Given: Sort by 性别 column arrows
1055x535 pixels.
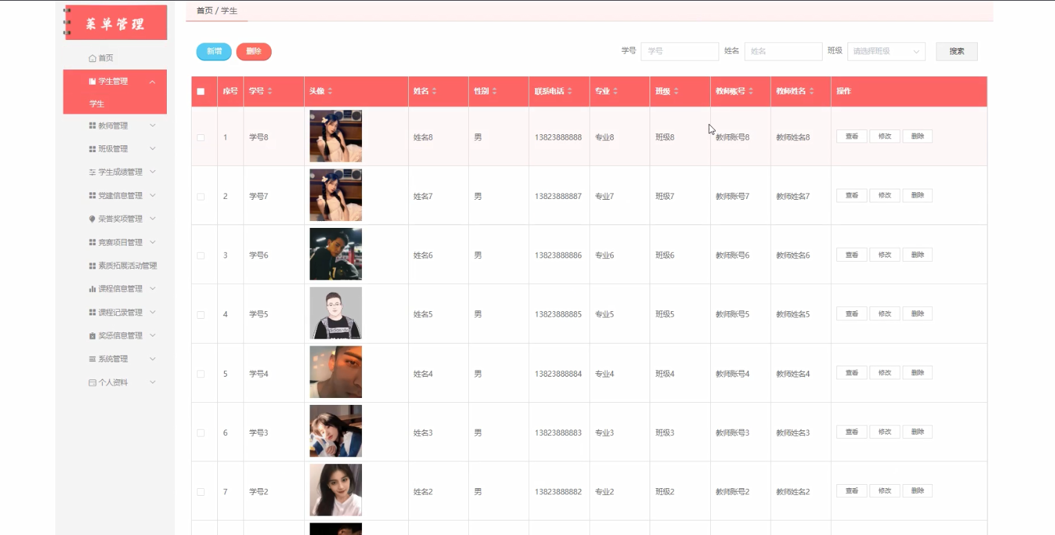Looking at the screenshot, I should [x=494, y=92].
